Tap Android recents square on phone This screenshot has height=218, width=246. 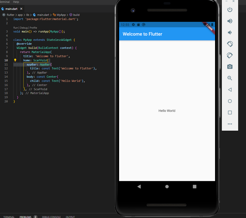point(195,187)
